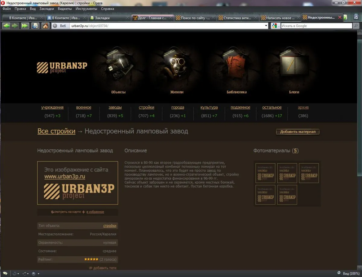Click the Opera logo in title bar

click(x=3, y=3)
